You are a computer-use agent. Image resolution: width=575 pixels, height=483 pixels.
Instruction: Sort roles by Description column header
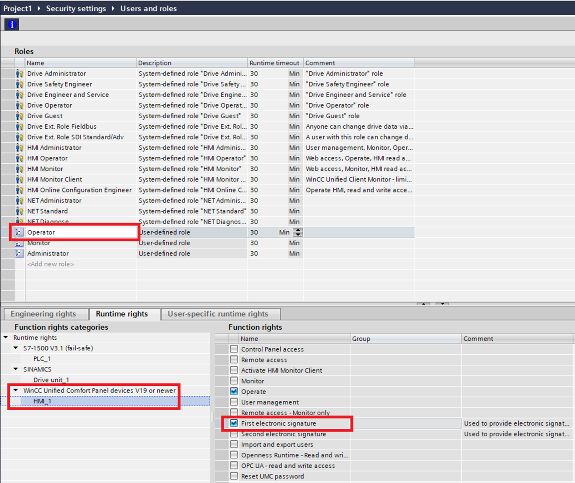(x=192, y=63)
